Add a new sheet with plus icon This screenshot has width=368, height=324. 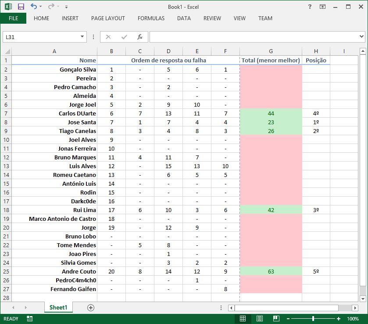[x=91, y=308]
